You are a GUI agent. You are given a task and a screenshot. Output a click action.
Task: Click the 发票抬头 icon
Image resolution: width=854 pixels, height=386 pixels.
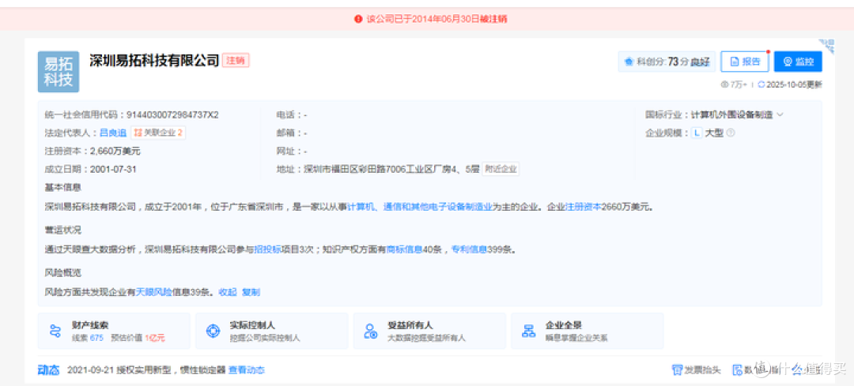tap(677, 370)
